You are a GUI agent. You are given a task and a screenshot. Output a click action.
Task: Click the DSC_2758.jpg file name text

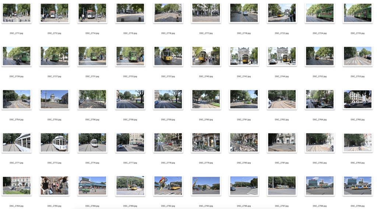click(x=130, y=119)
